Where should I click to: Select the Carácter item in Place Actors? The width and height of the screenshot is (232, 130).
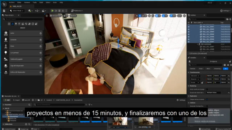pyautogui.click(x=22, y=40)
